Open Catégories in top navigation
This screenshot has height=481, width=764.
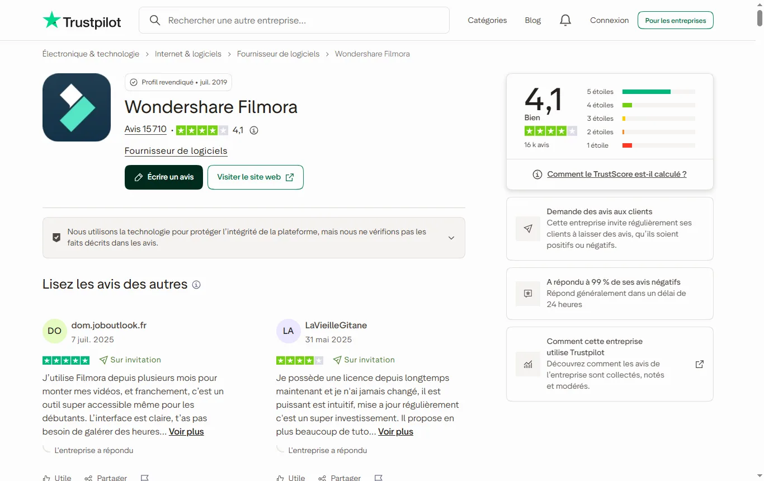pos(487,21)
